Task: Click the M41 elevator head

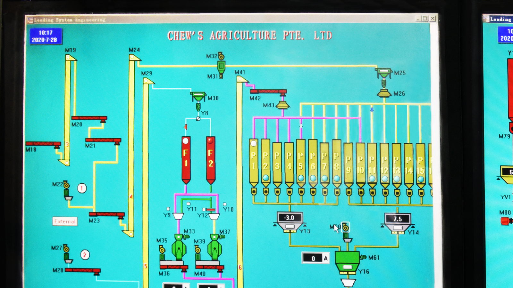Action: [242, 79]
